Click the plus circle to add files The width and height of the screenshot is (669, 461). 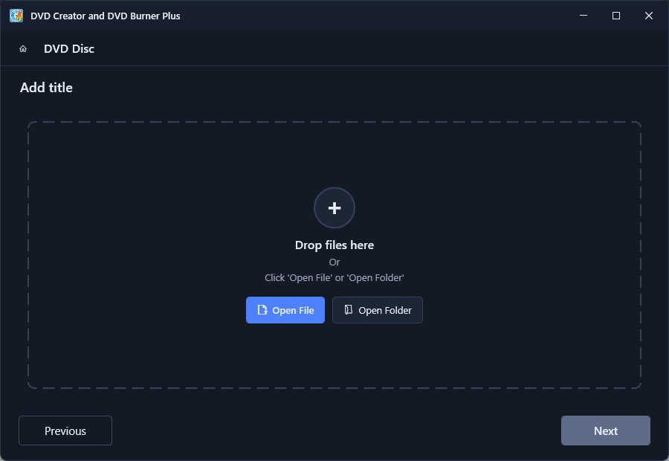334,208
